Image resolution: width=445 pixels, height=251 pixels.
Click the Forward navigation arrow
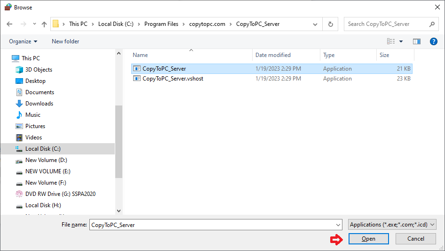[x=23, y=24]
